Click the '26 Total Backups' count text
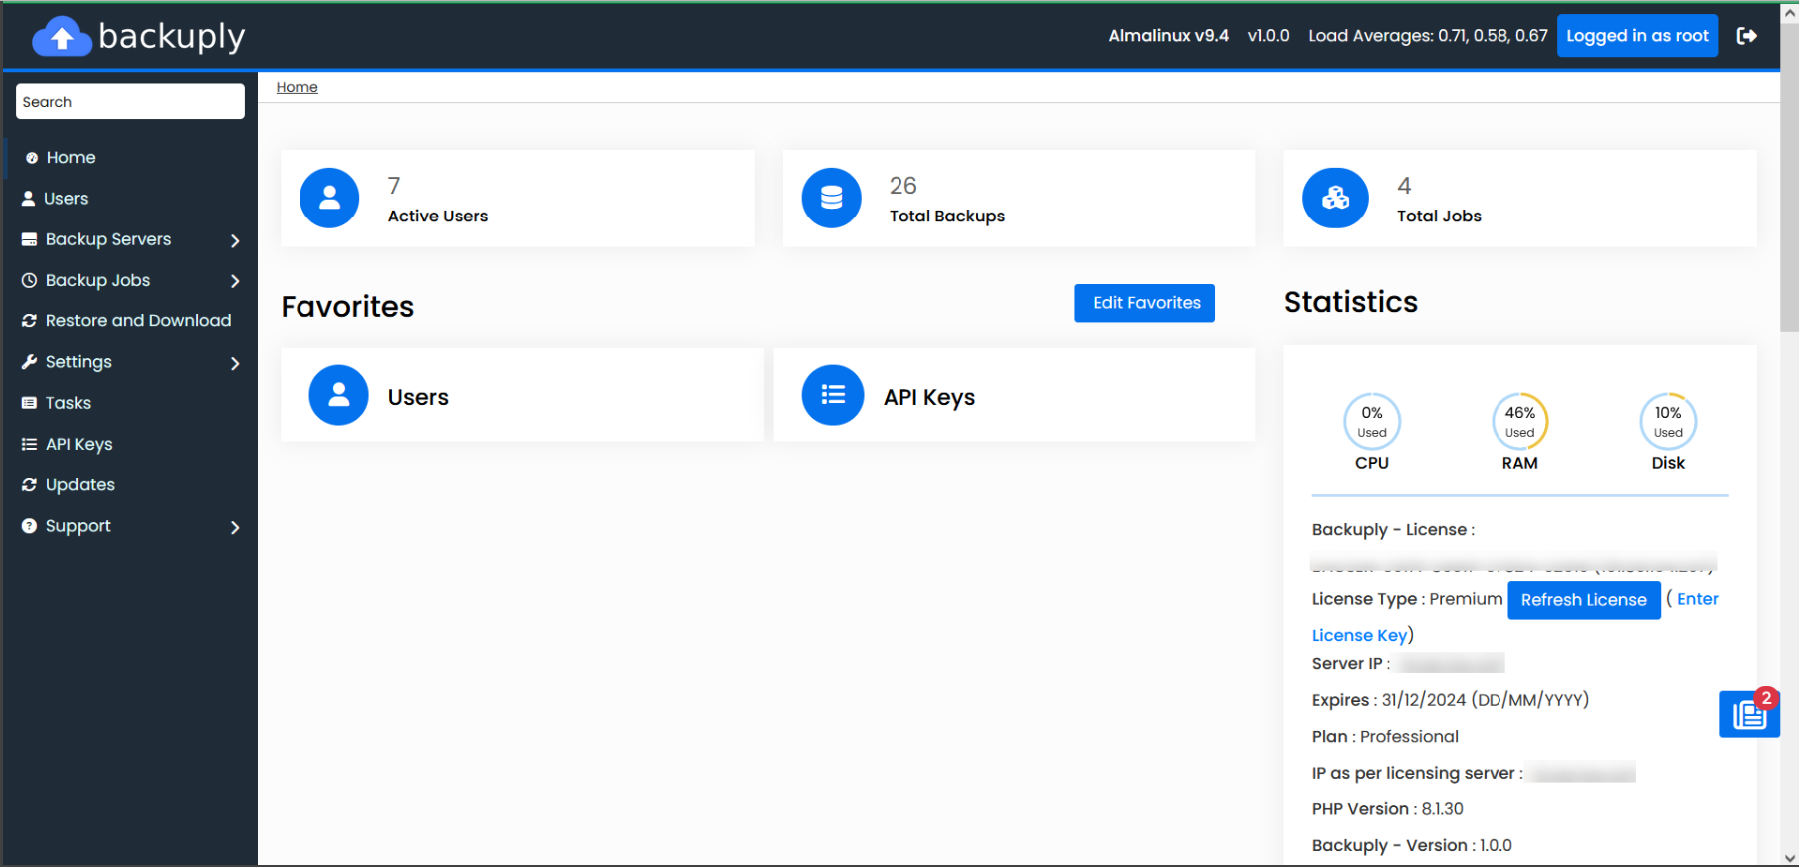Screen dimensions: 1799x867 [946, 200]
